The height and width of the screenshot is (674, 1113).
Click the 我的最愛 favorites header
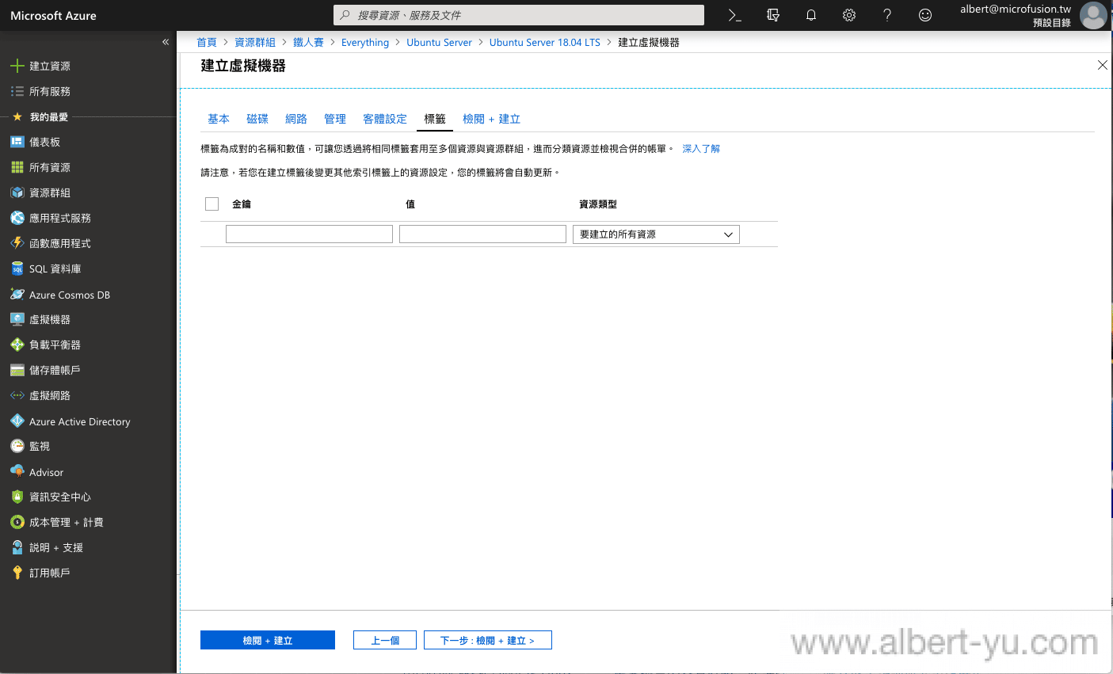pos(49,116)
